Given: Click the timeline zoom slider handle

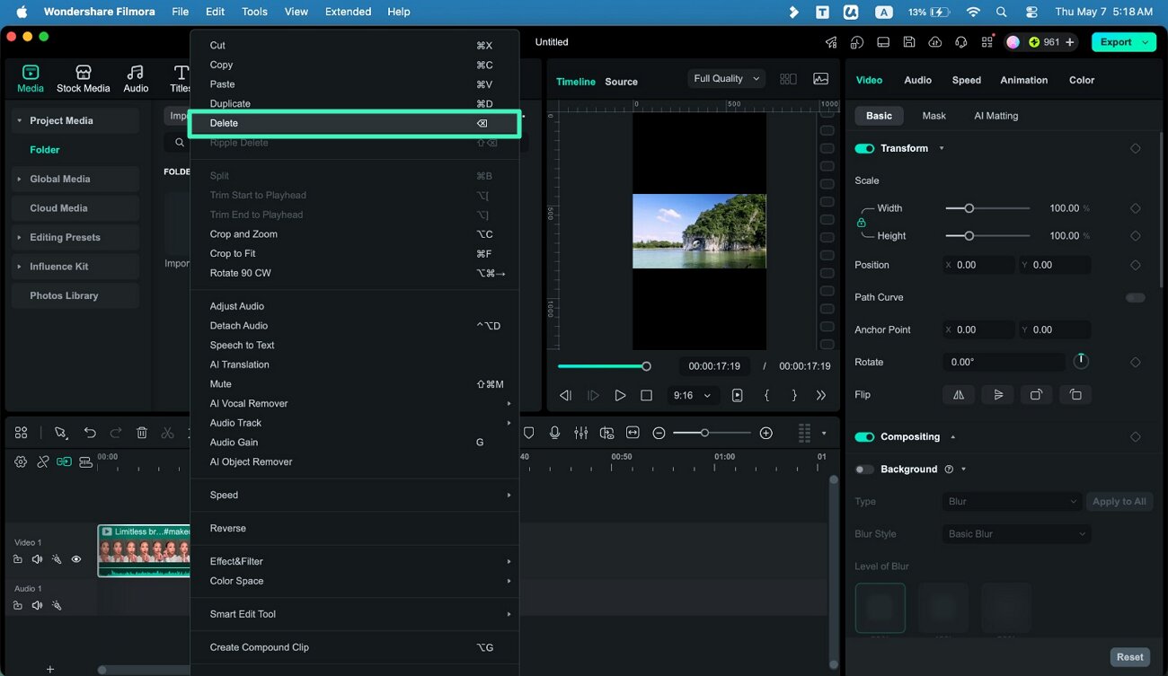Looking at the screenshot, I should pyautogui.click(x=704, y=433).
